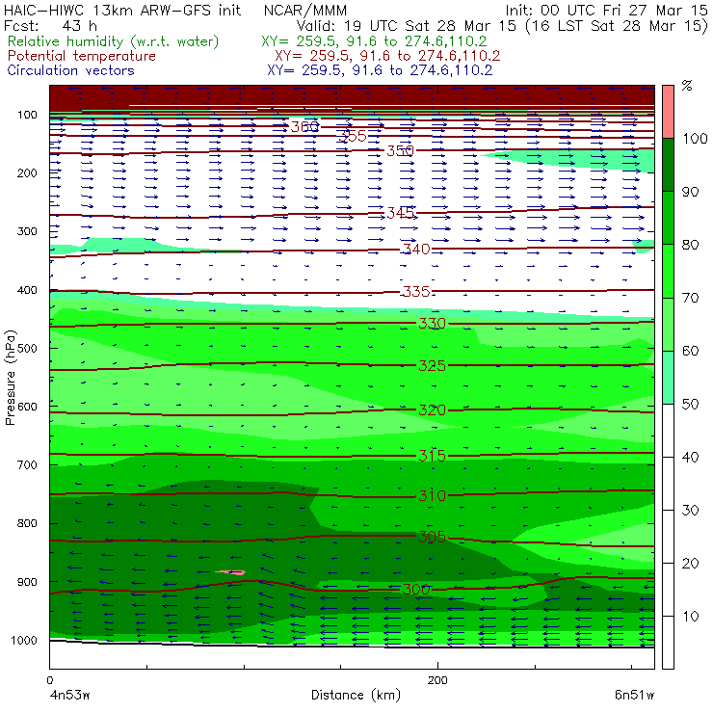Viewport: 713px width, 713px height.
Task: Click the colorbar 100 label
Action: coord(695,138)
